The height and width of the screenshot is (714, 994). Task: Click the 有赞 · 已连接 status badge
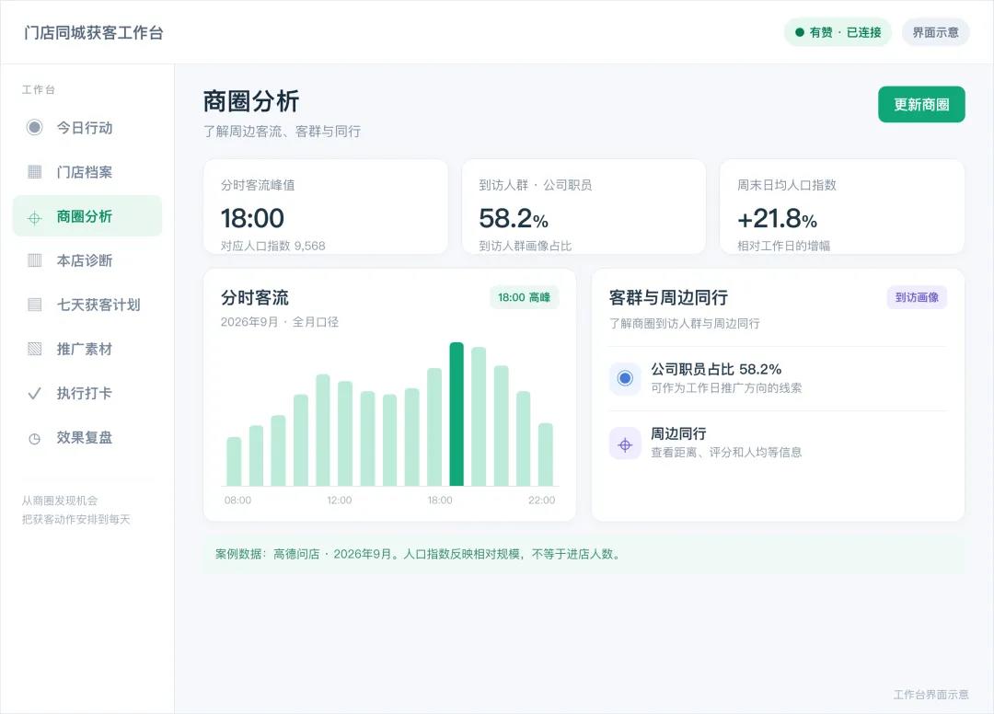click(x=838, y=32)
